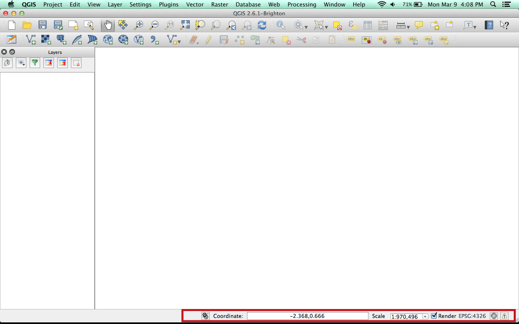Open the messages log warning icon

coord(504,316)
